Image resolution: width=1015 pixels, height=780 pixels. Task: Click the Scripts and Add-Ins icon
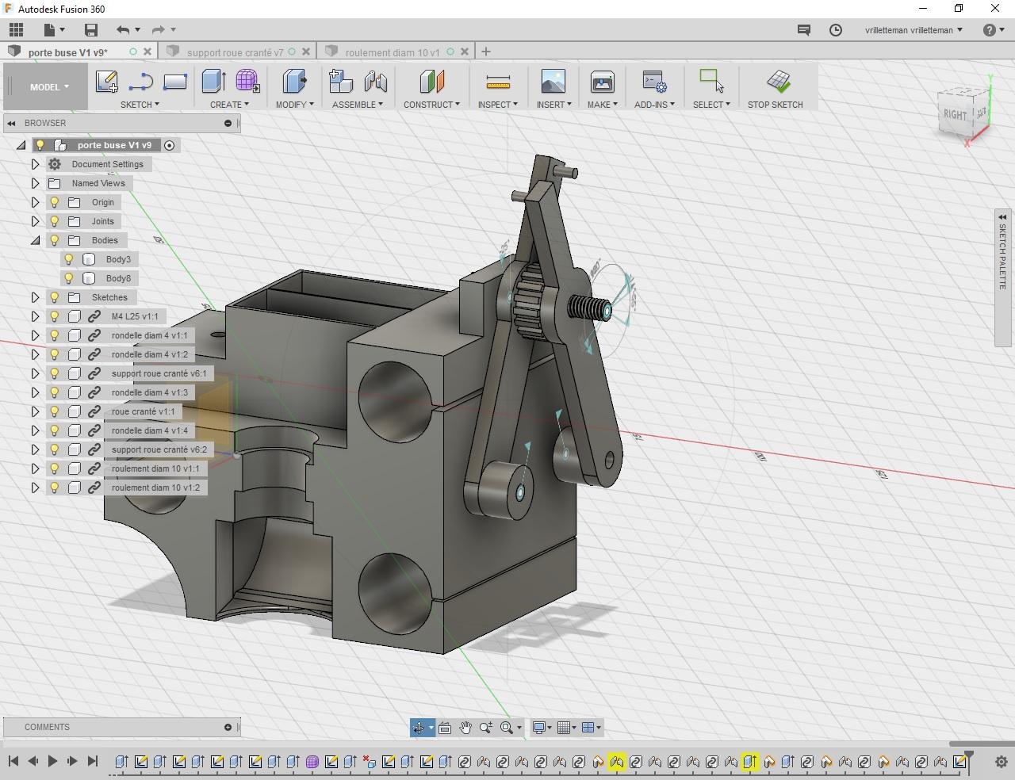[x=654, y=81]
